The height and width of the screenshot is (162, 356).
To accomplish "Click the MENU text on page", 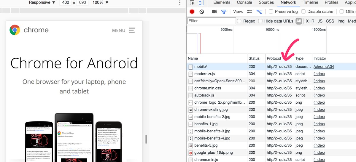I will pyautogui.click(x=119, y=30).
